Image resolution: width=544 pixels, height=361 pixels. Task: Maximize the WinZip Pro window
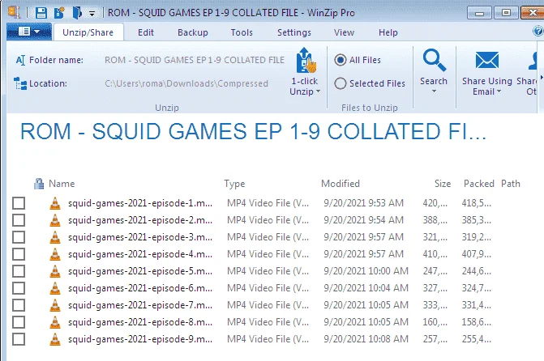[x=506, y=13]
